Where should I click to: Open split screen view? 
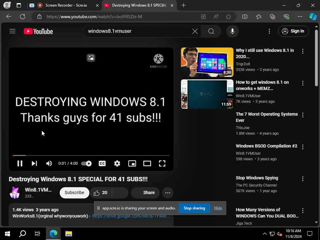click(245, 17)
